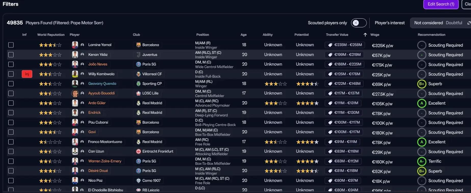Click the sort arrow beside Wage header
471x193 pixels.
365,35
